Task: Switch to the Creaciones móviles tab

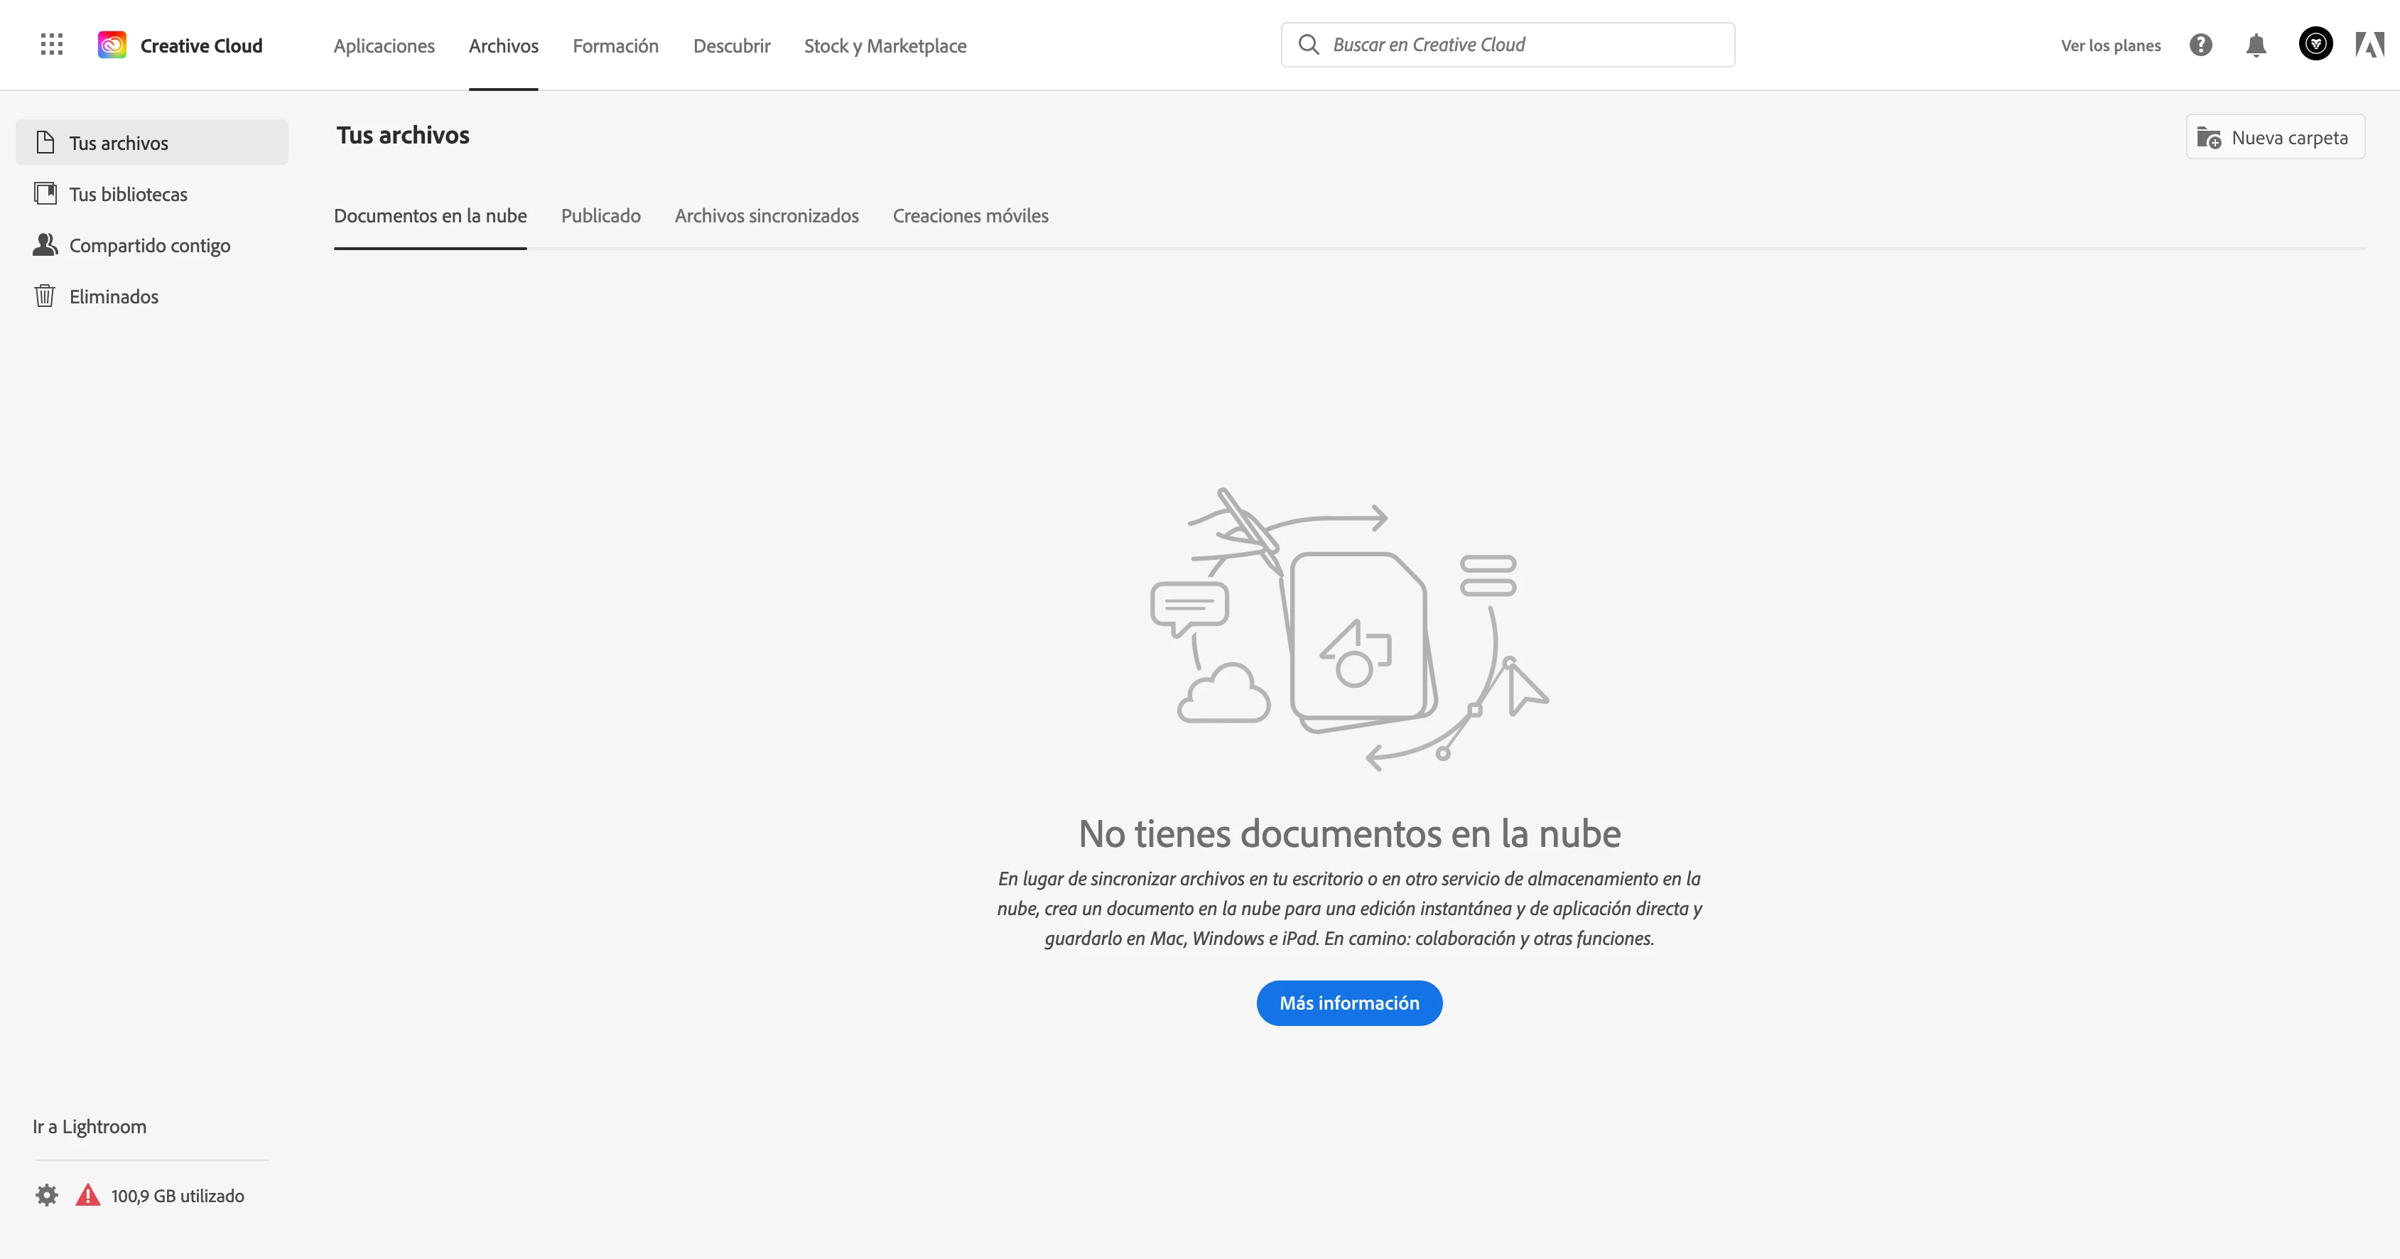Action: pos(970,215)
